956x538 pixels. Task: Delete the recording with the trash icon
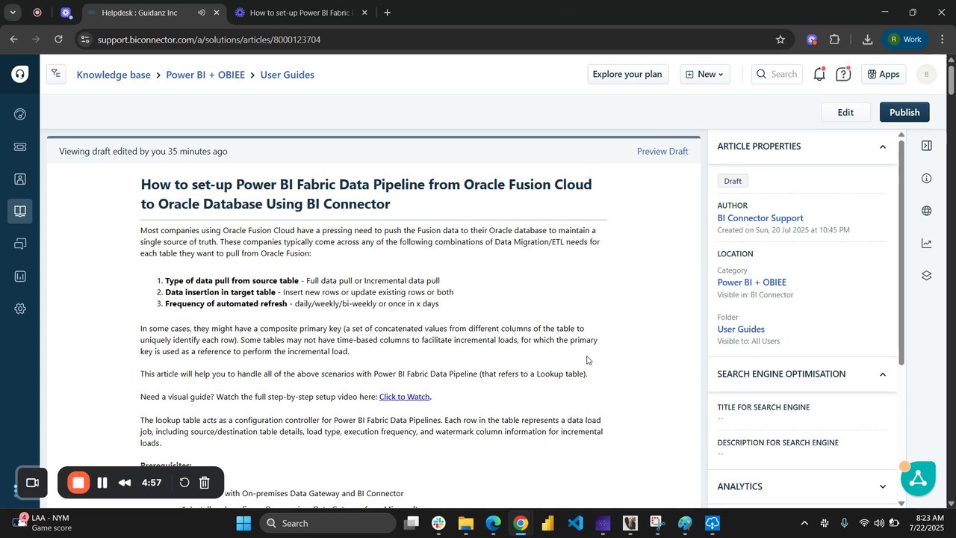tap(205, 483)
